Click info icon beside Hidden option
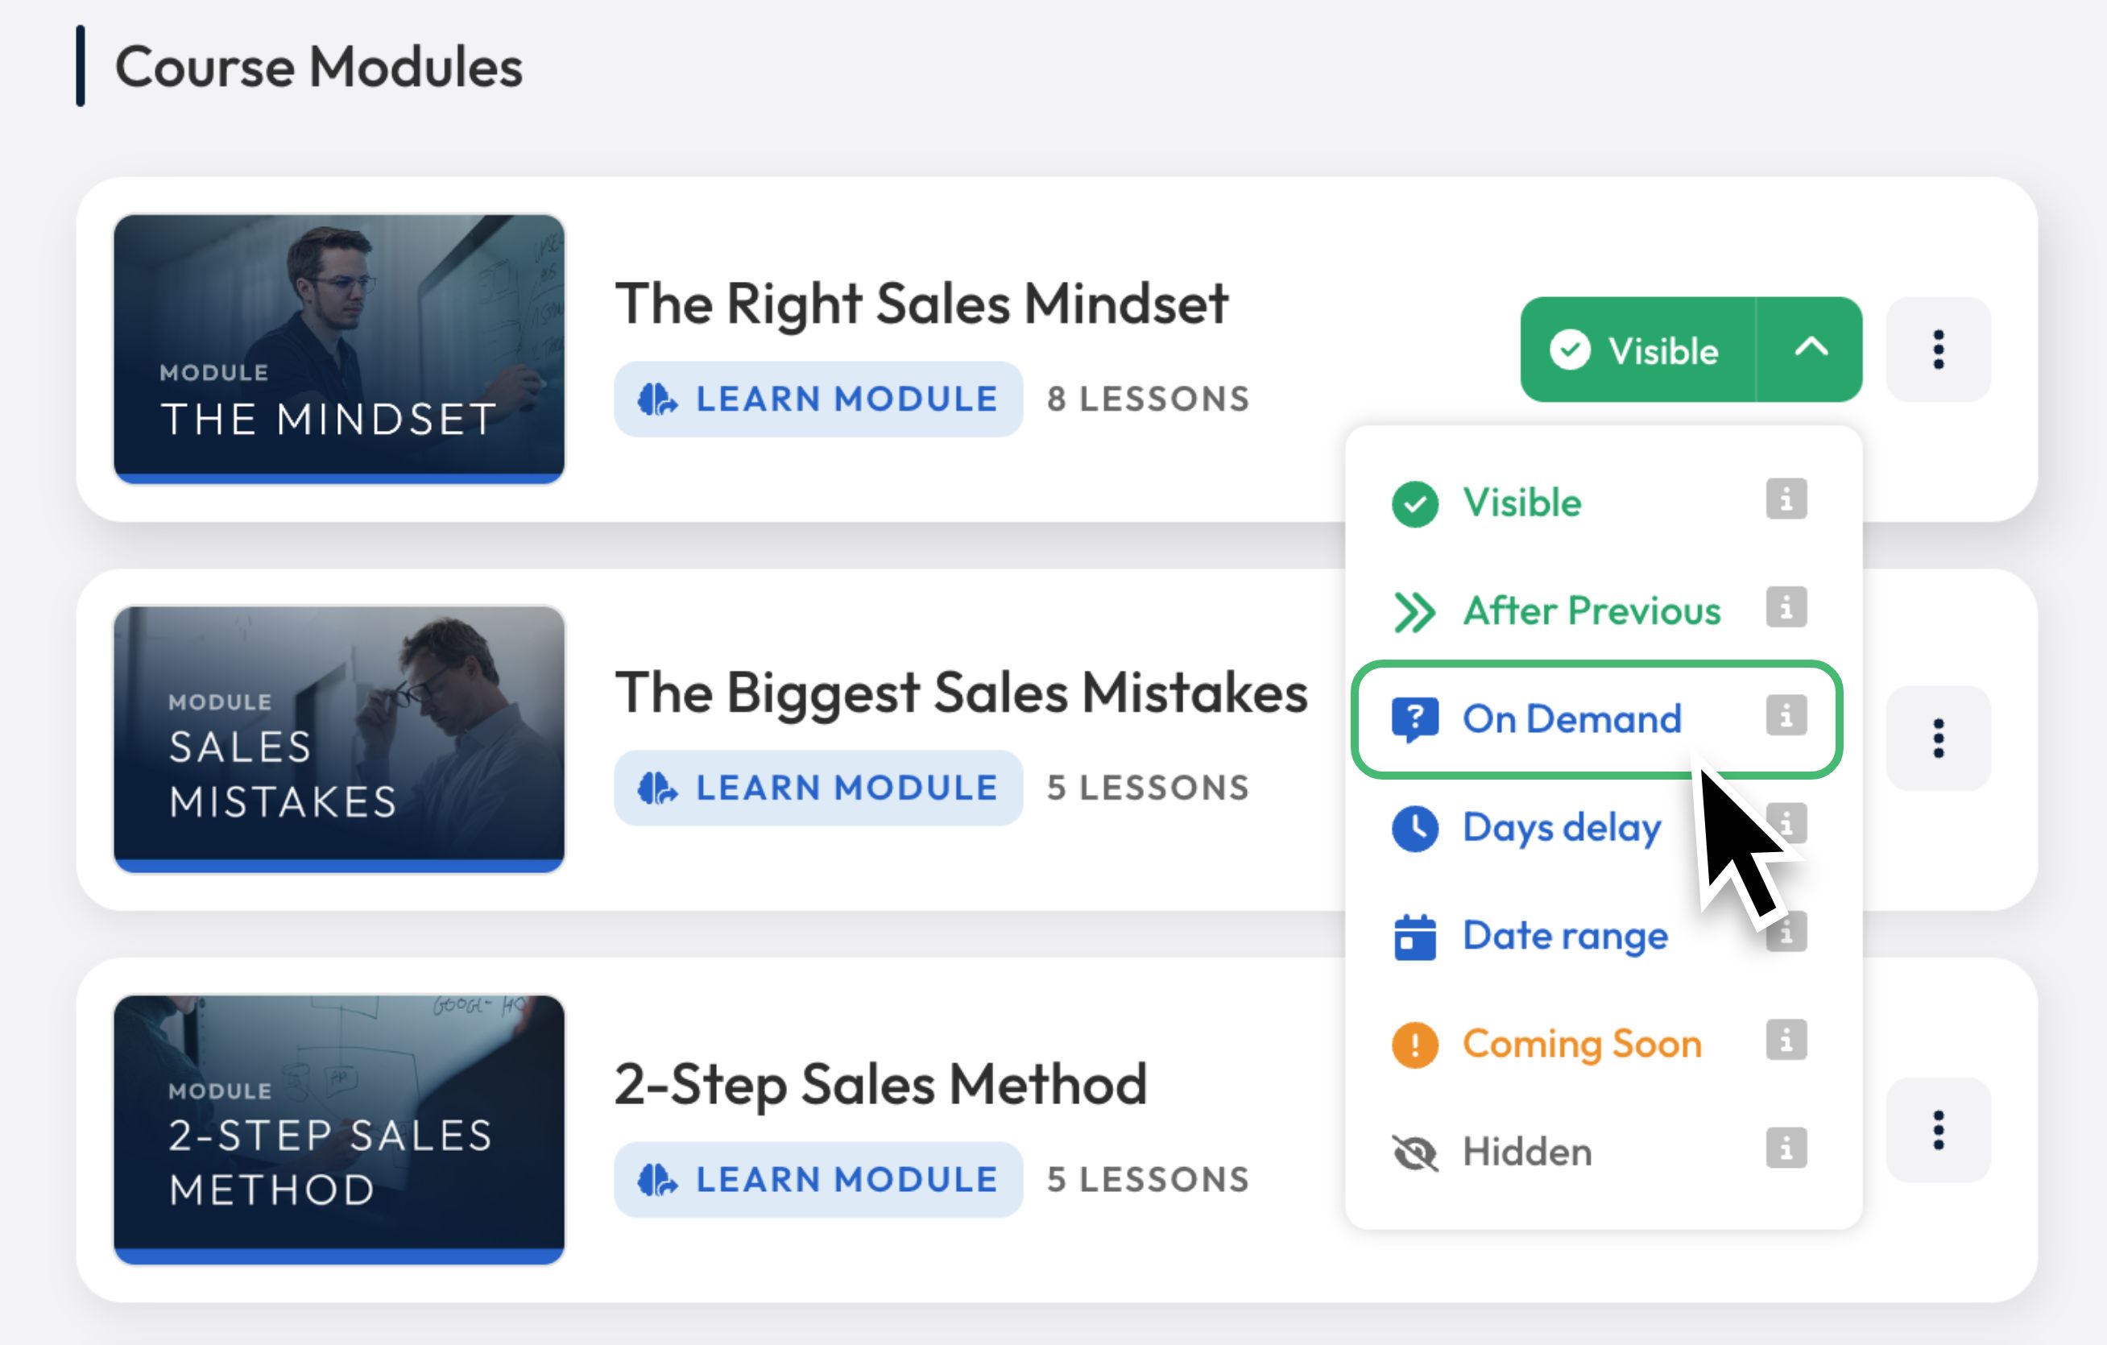 pos(1786,1148)
